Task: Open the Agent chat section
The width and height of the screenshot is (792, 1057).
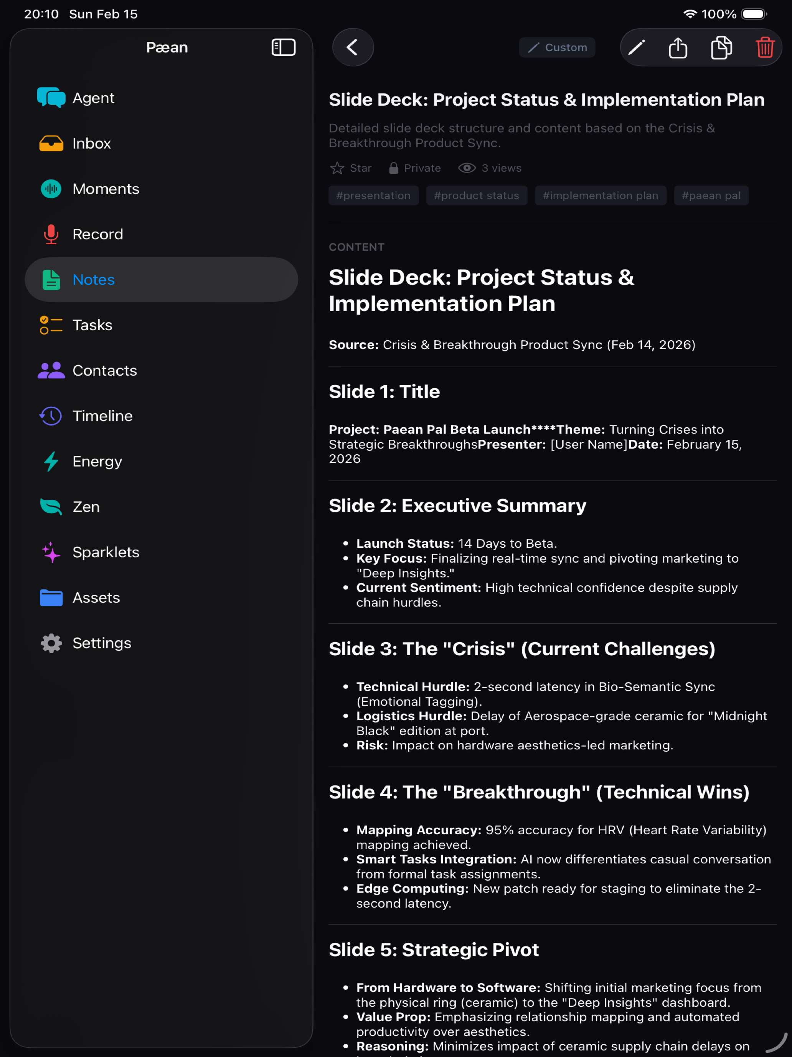Action: click(162, 98)
